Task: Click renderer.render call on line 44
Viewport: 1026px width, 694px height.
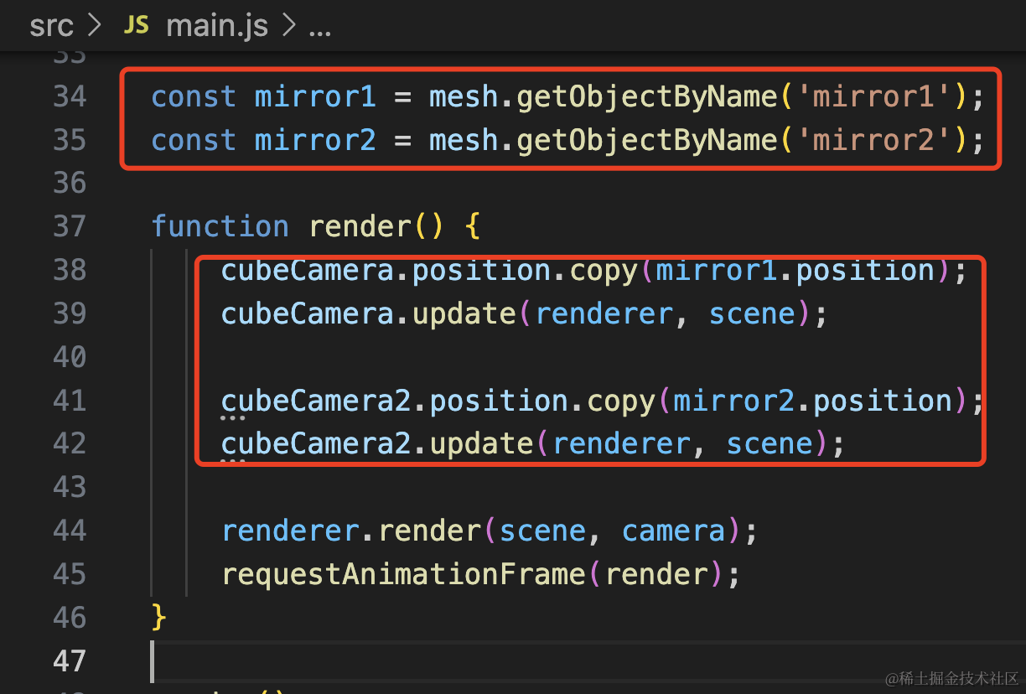Action: 350,531
